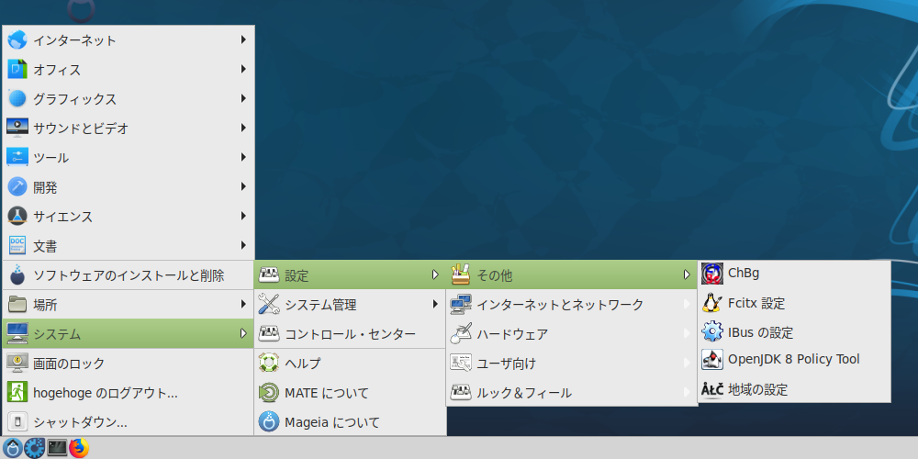Click the MATE logo icon

coord(269,392)
